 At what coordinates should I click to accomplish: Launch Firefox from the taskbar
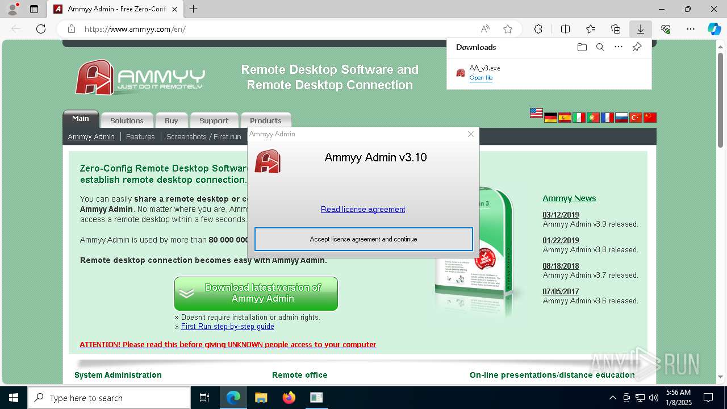289,398
